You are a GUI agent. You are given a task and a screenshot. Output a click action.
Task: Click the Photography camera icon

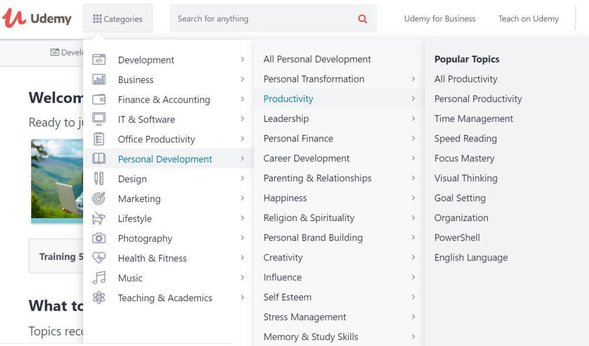(x=99, y=238)
